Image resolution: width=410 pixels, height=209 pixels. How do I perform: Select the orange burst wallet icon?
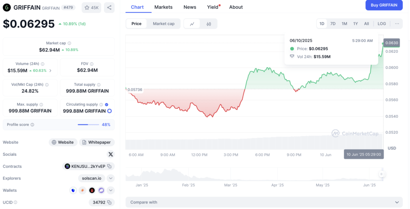82,191
